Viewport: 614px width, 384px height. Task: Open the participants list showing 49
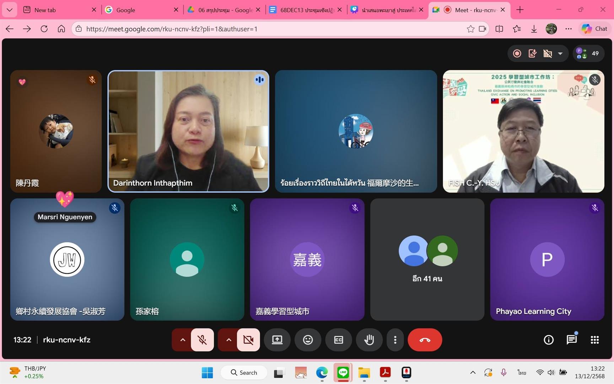click(588, 54)
